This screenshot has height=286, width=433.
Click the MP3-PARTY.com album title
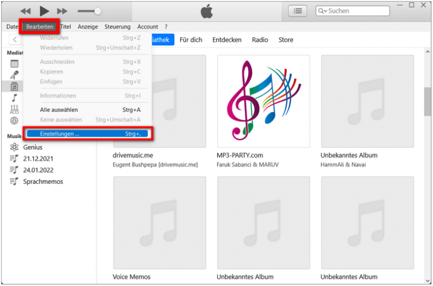pos(240,155)
